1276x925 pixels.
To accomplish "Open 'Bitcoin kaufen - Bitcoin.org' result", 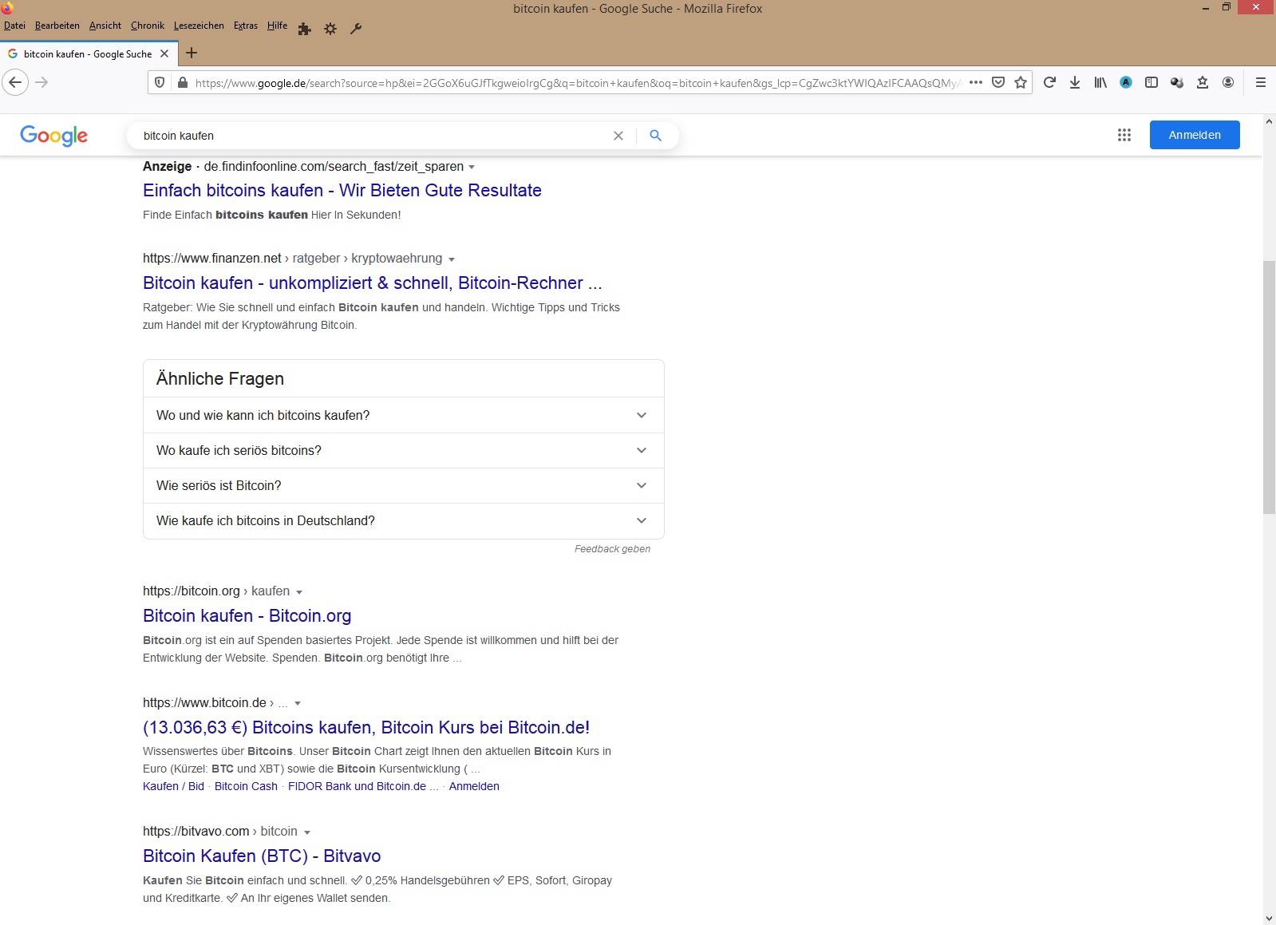I will (x=247, y=615).
